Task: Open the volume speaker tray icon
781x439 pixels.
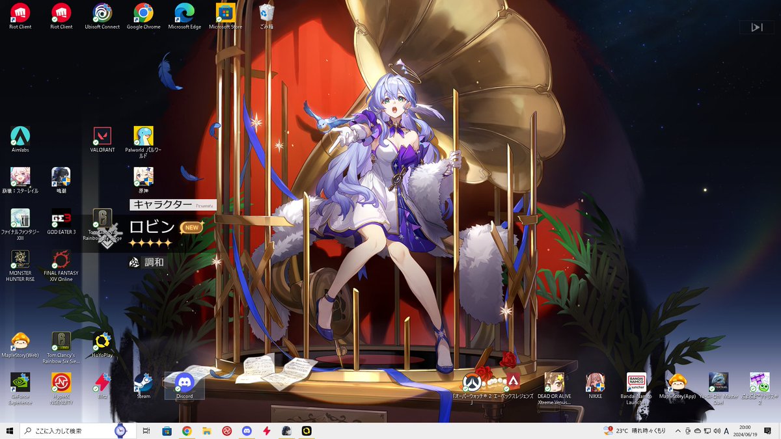Action: 717,431
